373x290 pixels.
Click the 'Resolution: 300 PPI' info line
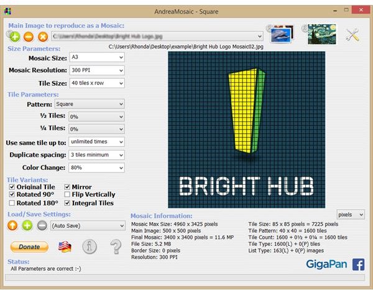(154, 257)
